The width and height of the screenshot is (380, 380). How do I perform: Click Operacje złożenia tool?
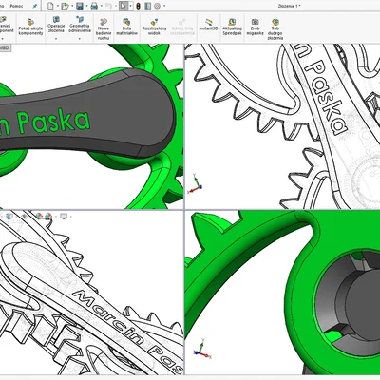pos(56,25)
